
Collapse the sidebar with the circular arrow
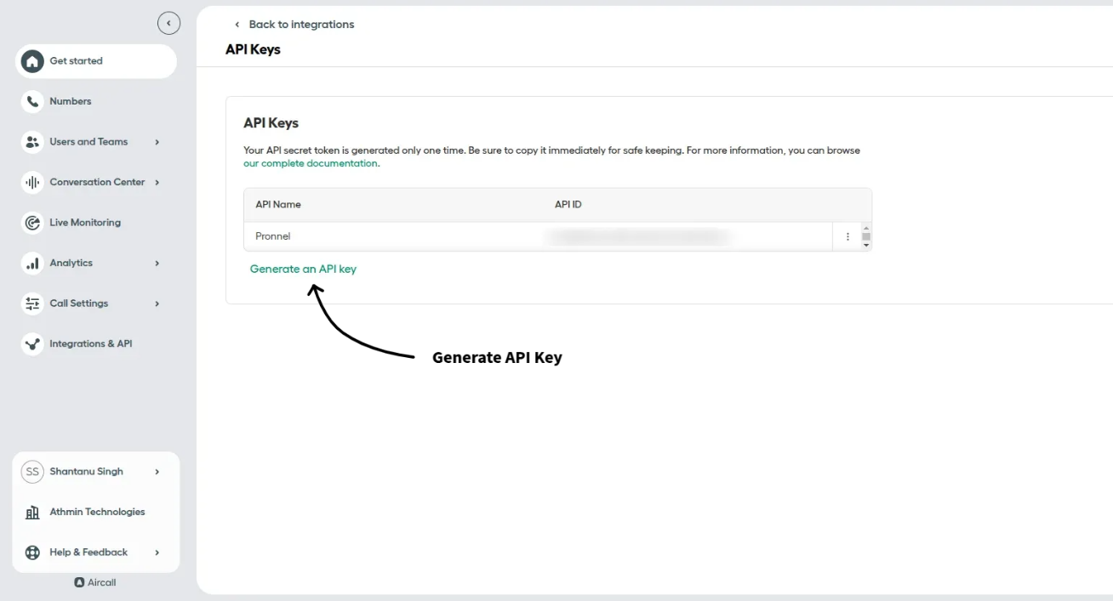tap(168, 23)
